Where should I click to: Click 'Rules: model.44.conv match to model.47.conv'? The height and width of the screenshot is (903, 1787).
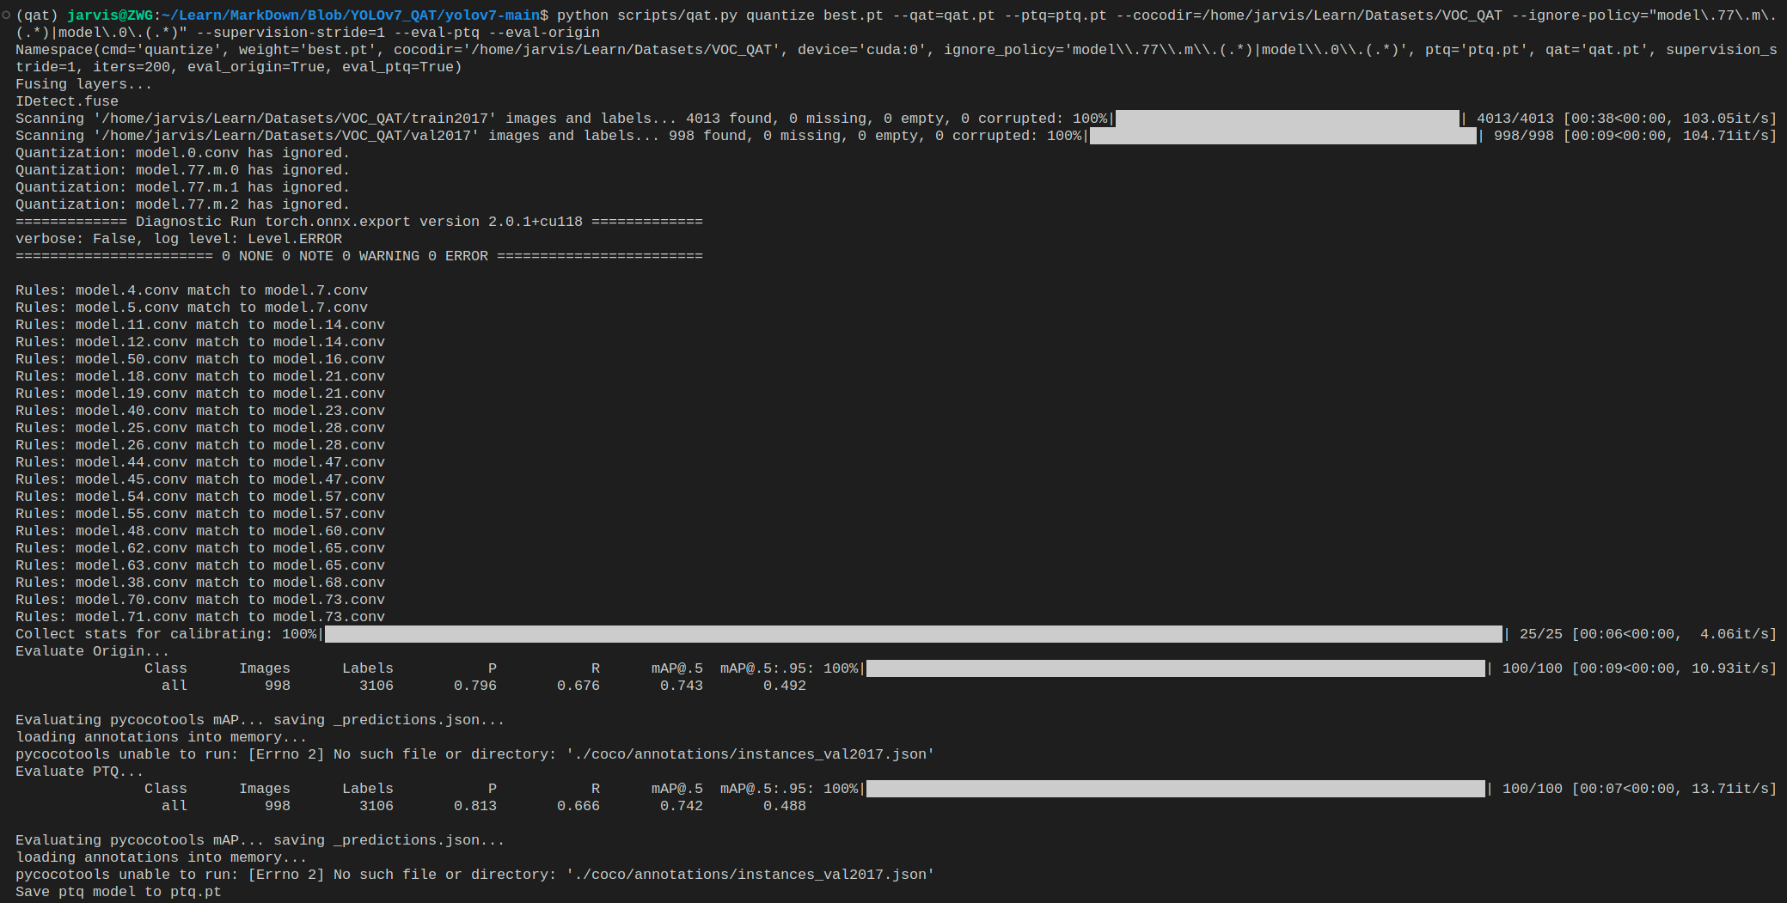tap(200, 462)
